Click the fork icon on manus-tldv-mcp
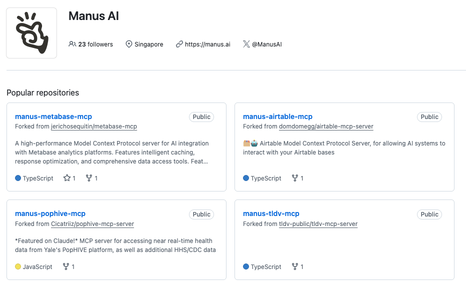This screenshot has height=291, width=466. tap(295, 266)
